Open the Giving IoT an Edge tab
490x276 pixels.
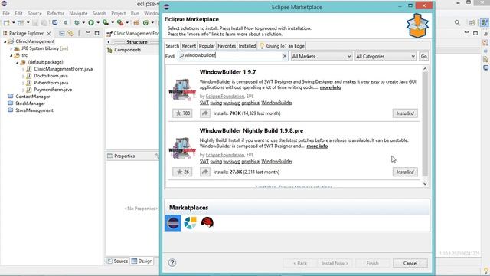[282, 46]
